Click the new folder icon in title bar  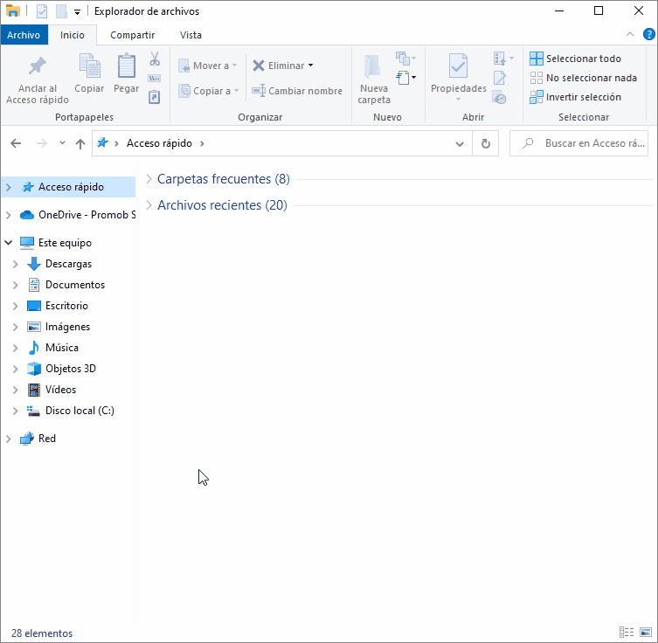[x=61, y=11]
